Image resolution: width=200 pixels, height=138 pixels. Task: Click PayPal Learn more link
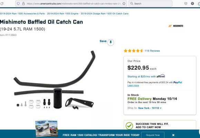click(133, 86)
